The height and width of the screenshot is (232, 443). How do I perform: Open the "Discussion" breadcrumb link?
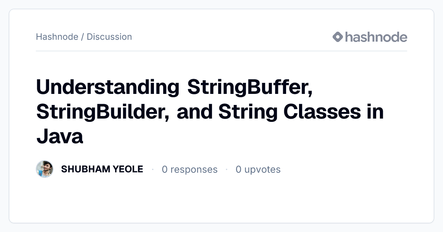[109, 37]
